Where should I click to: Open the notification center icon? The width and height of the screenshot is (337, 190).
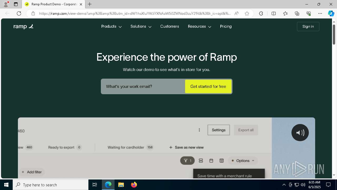pos(328,185)
